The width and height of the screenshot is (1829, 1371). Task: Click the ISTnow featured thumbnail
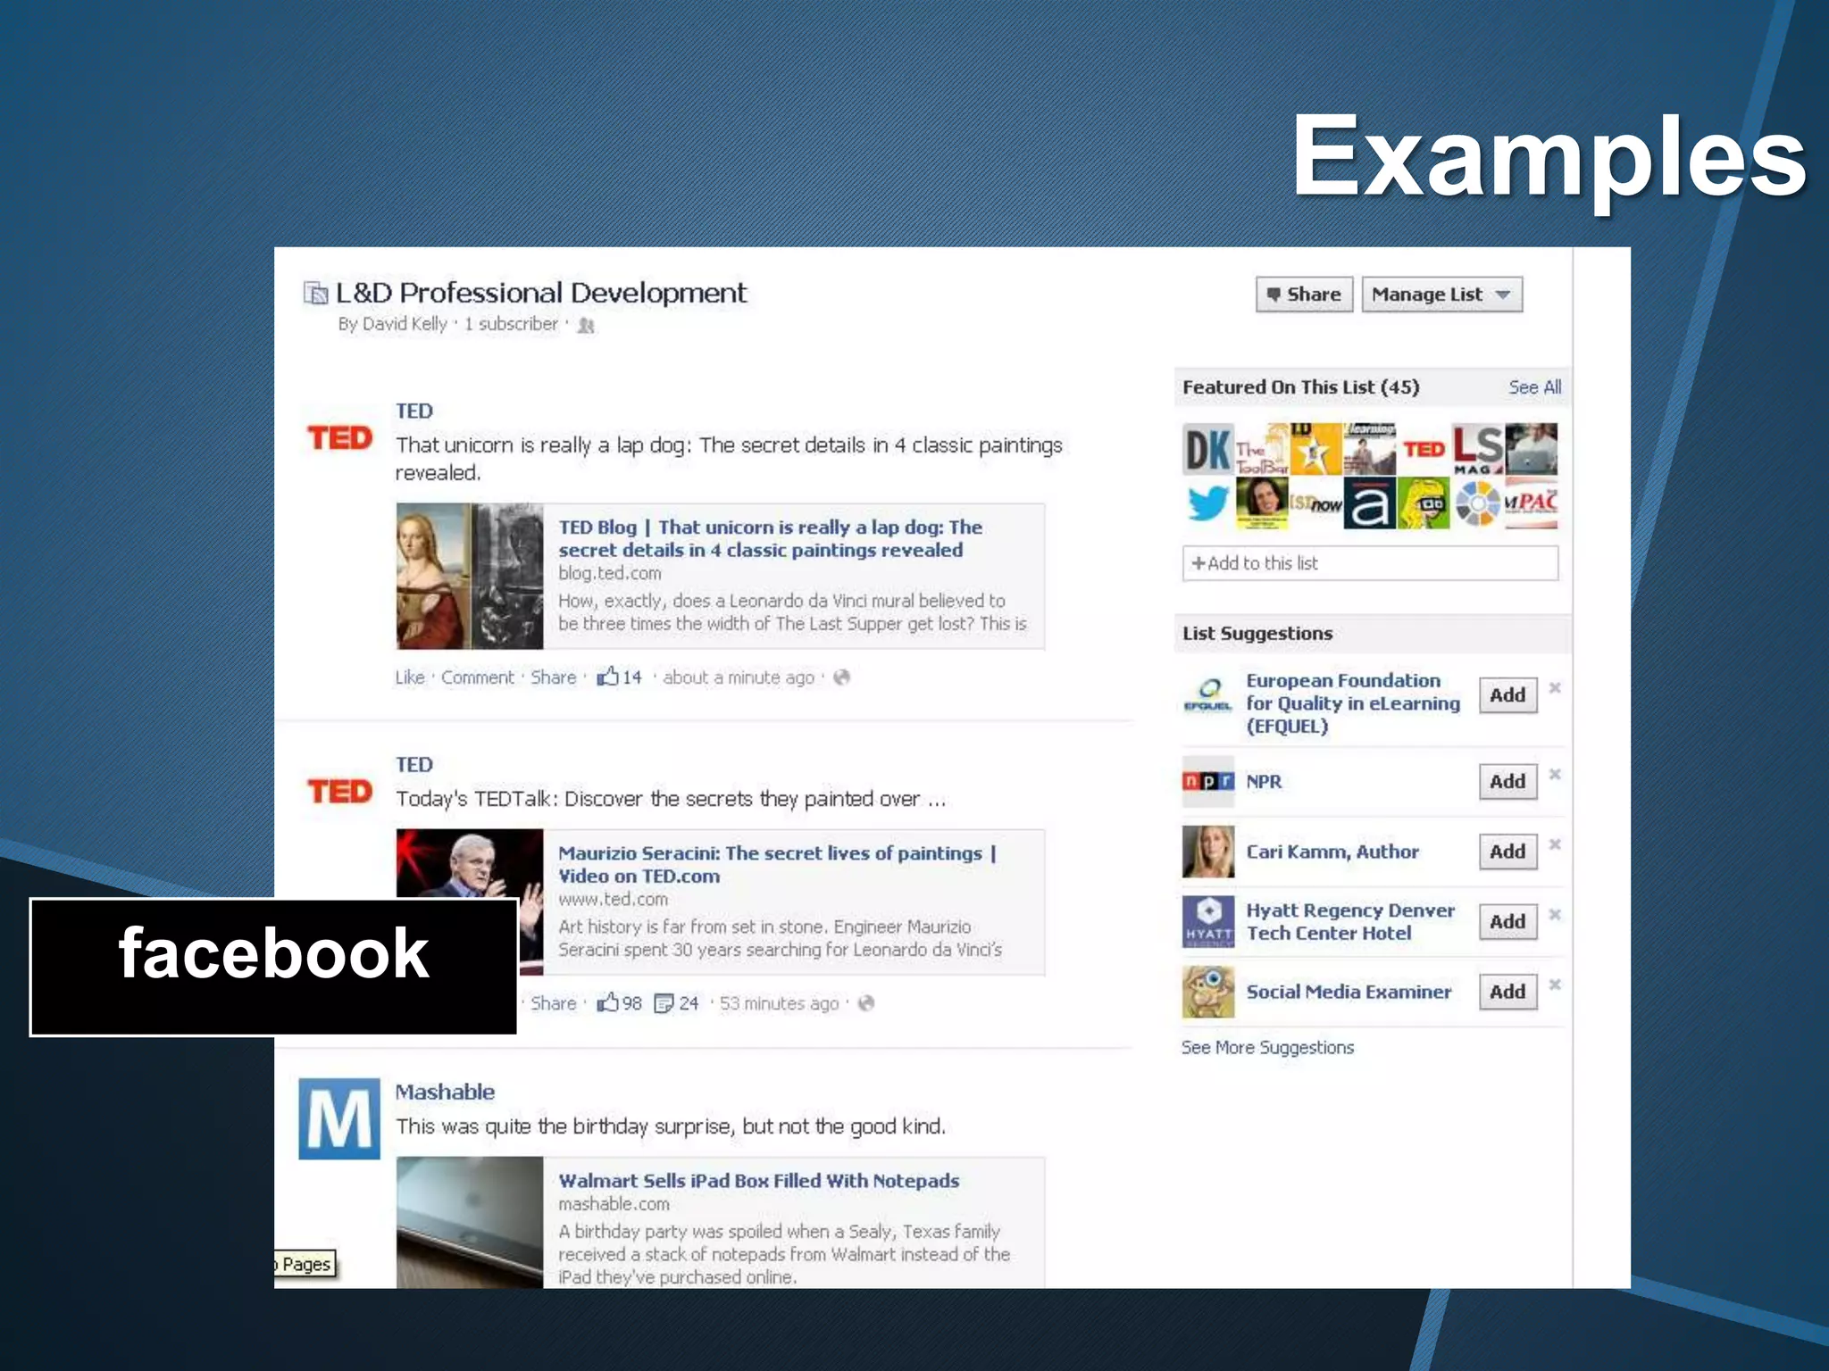[x=1315, y=503]
